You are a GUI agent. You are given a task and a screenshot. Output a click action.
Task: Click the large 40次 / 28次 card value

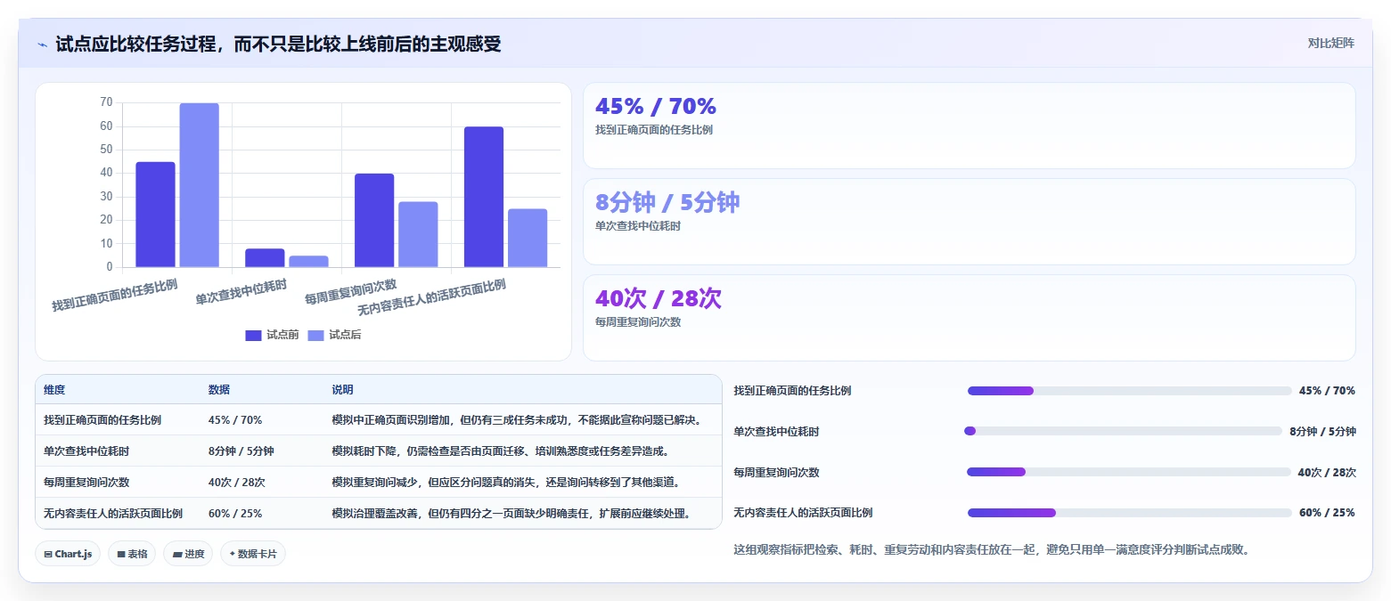click(x=659, y=298)
